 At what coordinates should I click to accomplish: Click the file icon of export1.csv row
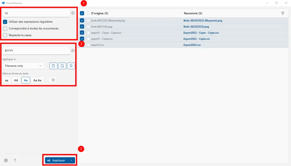pos(88,45)
